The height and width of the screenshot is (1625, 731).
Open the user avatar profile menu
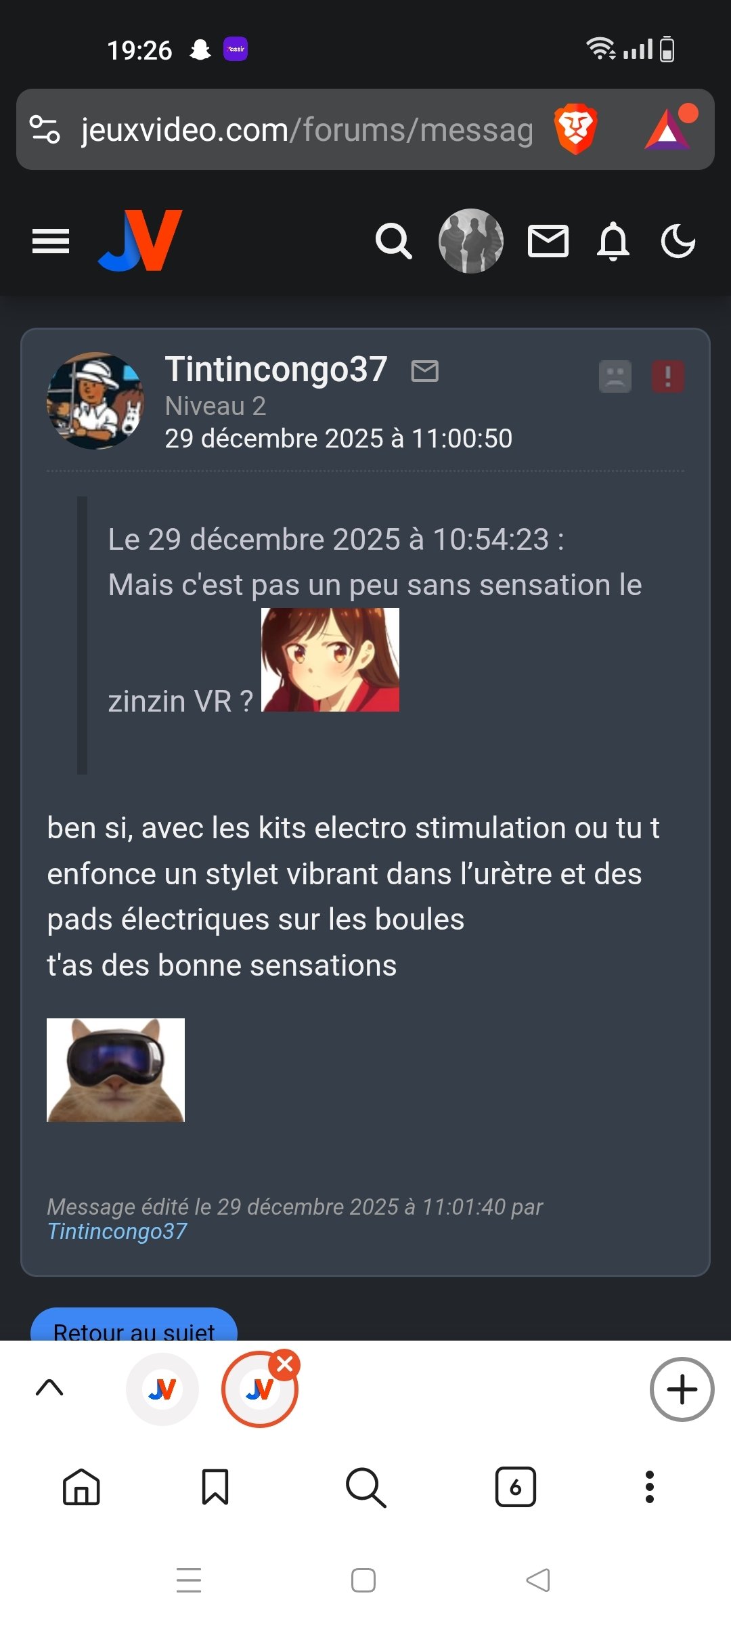click(x=470, y=241)
